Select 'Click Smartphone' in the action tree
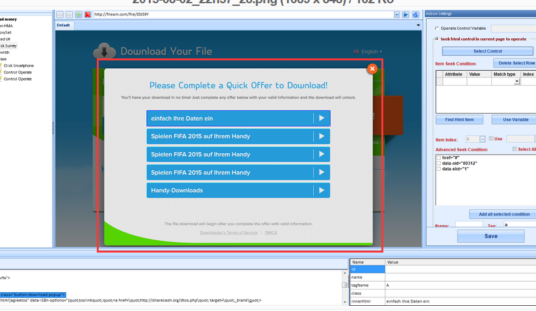The height and width of the screenshot is (311, 536). pyautogui.click(x=19, y=66)
